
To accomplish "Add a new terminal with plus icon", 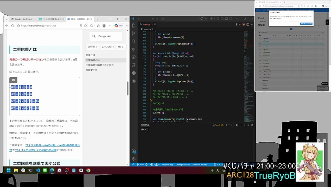I will [226, 125].
